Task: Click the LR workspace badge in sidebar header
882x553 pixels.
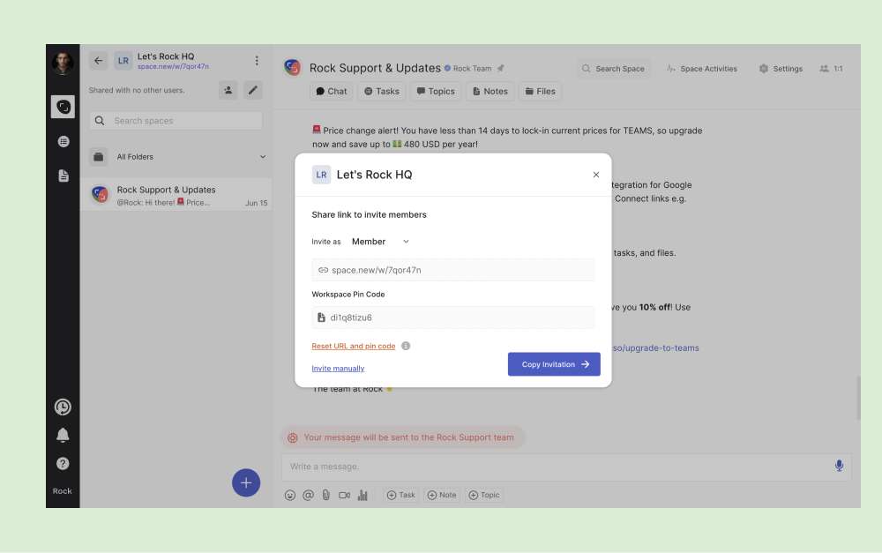Action: point(123,61)
